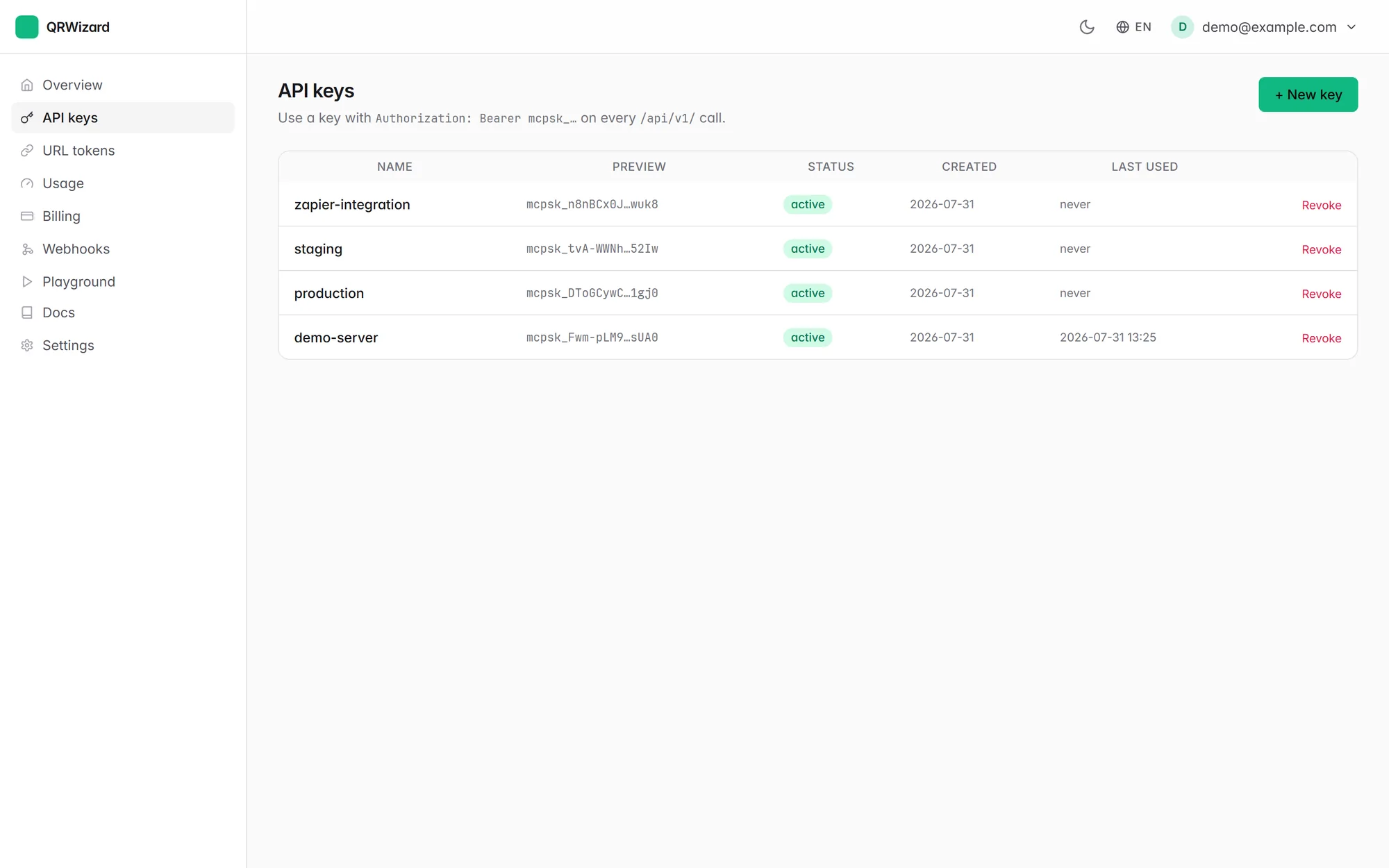Click the URL tokens link icon
Screen dimensions: 1389x868
pos(27,151)
